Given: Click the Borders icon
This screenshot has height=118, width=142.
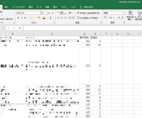Looking at the screenshot, I should click(32, 18).
